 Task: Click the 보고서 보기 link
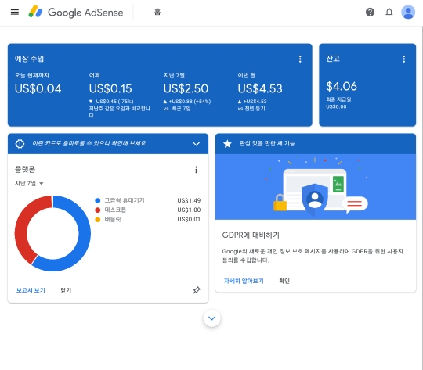(x=31, y=290)
